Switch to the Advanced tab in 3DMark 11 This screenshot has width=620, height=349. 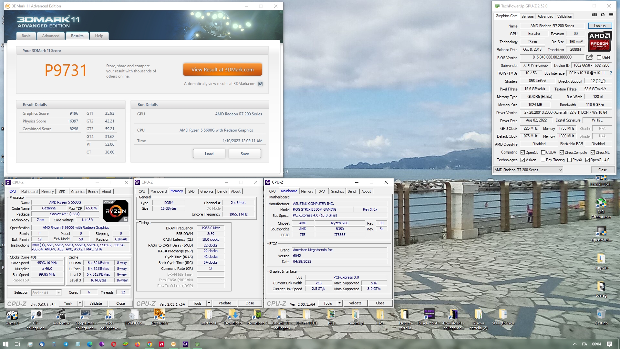click(51, 36)
